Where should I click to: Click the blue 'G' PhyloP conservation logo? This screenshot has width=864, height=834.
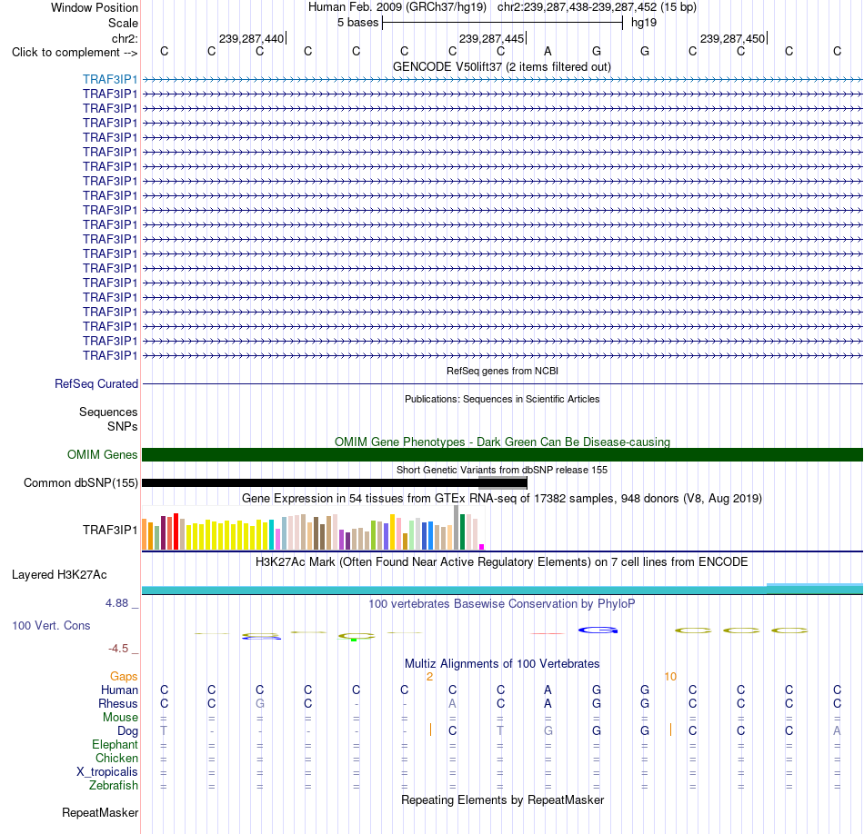(x=598, y=630)
